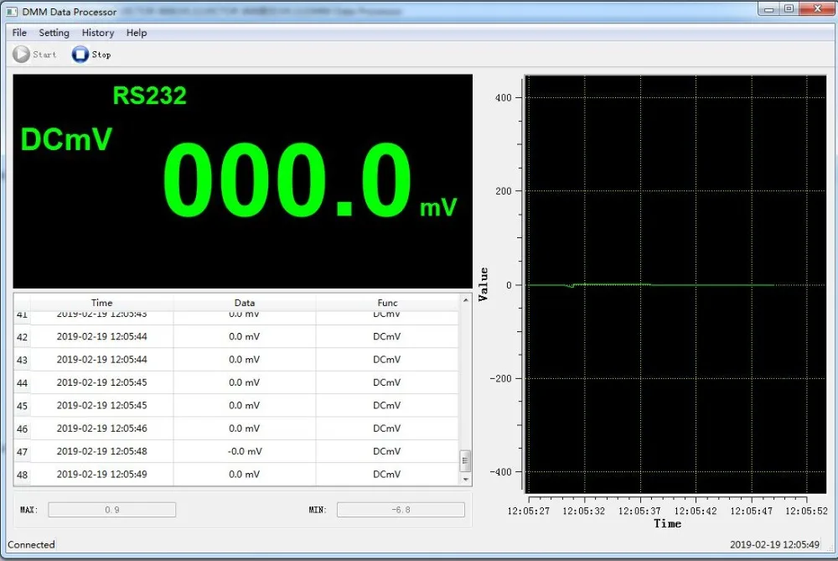Click the Func column header
The width and height of the screenshot is (838, 561).
[x=387, y=303]
